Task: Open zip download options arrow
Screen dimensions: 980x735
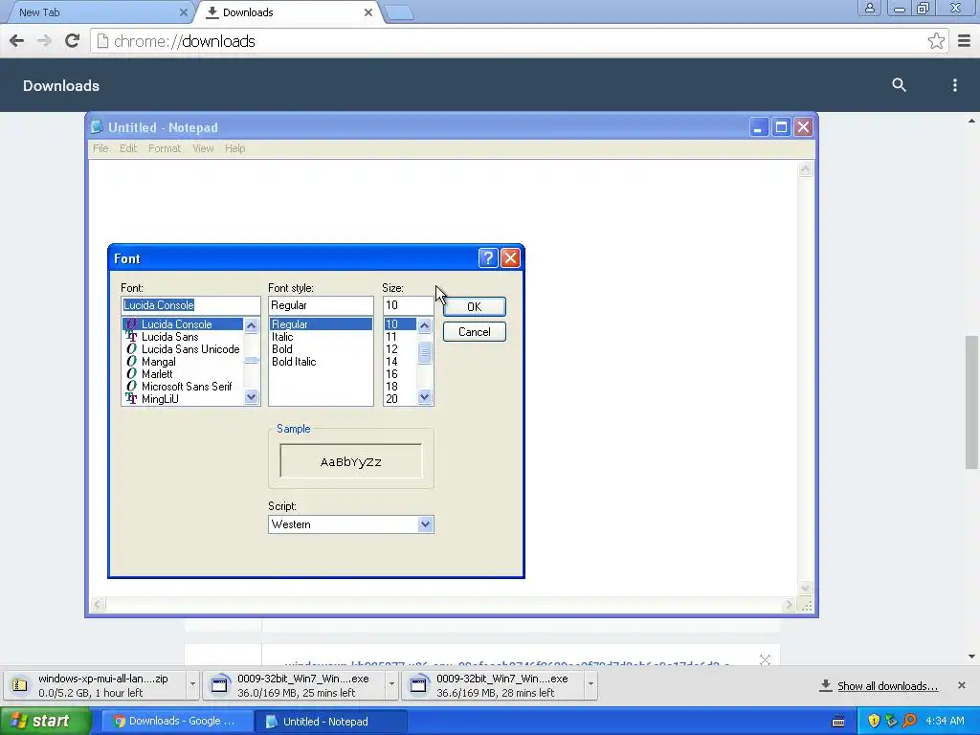Action: pyautogui.click(x=192, y=685)
